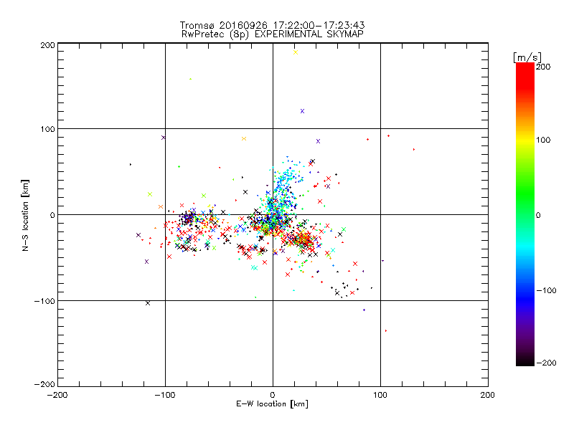
Task: Click the N-S axis tick label "200"
Action: [x=47, y=45]
